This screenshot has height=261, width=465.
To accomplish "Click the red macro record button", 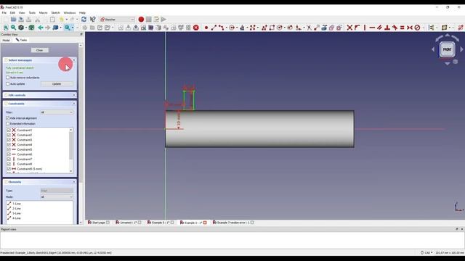I will [x=141, y=20].
